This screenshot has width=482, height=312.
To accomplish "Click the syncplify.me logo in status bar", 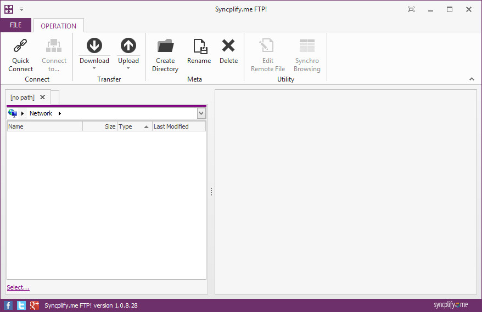I will coord(451,305).
